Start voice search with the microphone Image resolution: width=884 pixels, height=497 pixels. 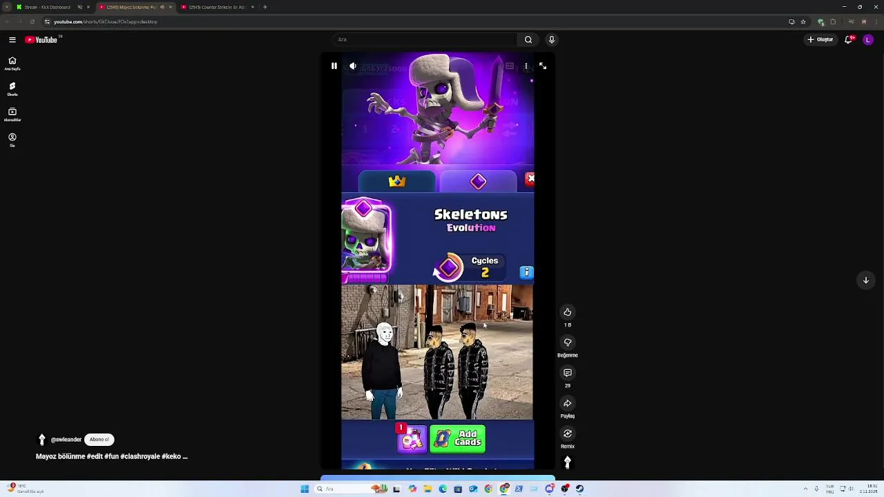coord(552,39)
